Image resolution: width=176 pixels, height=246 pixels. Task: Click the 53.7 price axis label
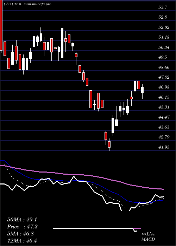(163, 7)
